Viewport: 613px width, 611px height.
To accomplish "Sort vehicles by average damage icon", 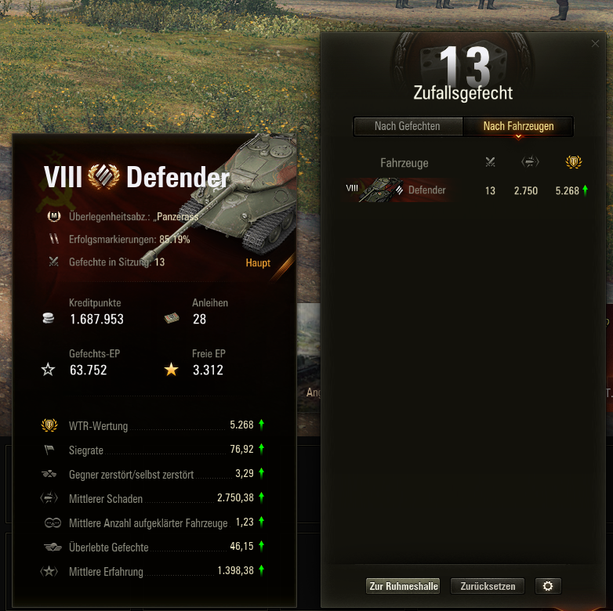I will pyautogui.click(x=530, y=161).
